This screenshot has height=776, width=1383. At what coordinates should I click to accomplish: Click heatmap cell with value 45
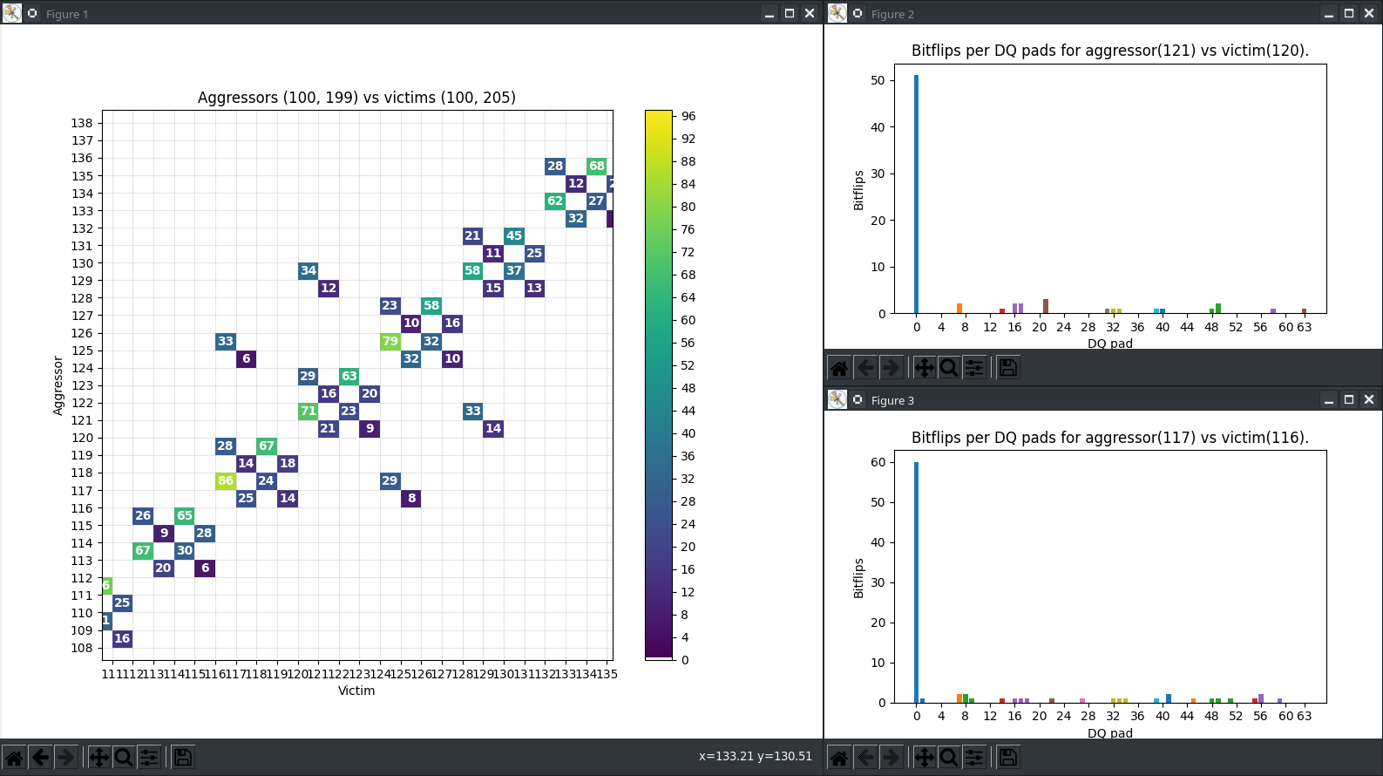coord(514,235)
